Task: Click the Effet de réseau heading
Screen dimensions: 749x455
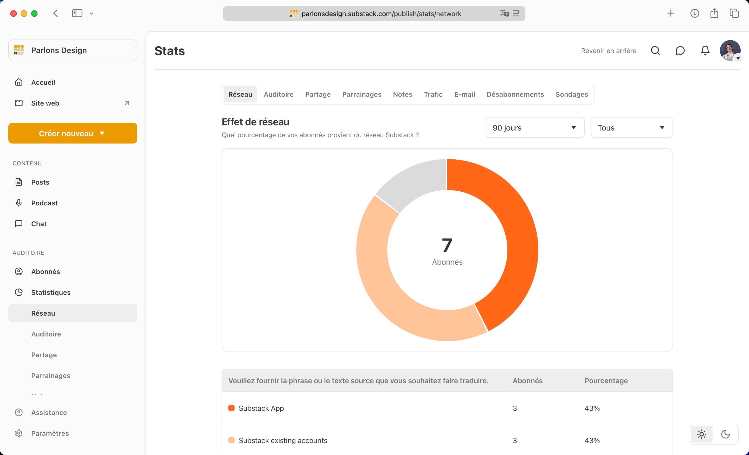Action: tap(255, 122)
